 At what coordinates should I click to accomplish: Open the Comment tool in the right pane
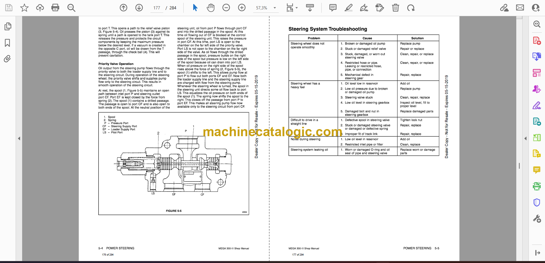coord(537,170)
